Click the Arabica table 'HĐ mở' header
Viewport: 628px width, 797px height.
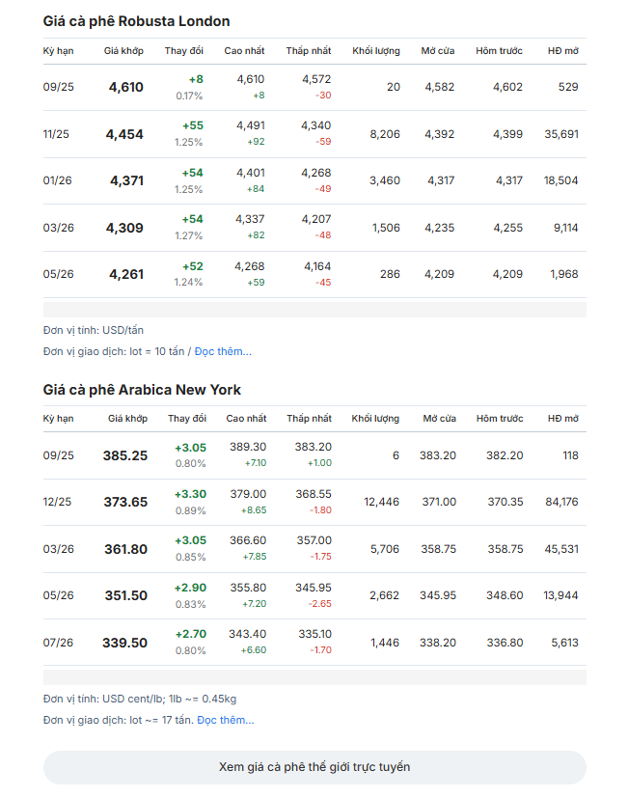tap(563, 419)
